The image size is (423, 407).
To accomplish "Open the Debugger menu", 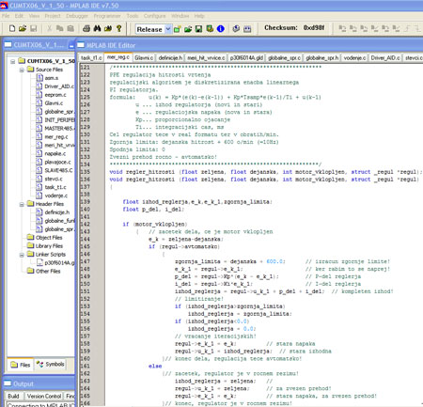I will [77, 16].
